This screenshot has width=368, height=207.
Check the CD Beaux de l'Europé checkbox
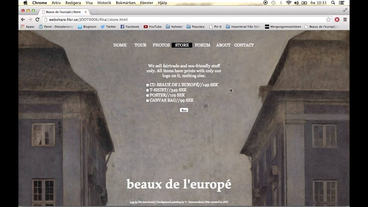[x=147, y=85]
